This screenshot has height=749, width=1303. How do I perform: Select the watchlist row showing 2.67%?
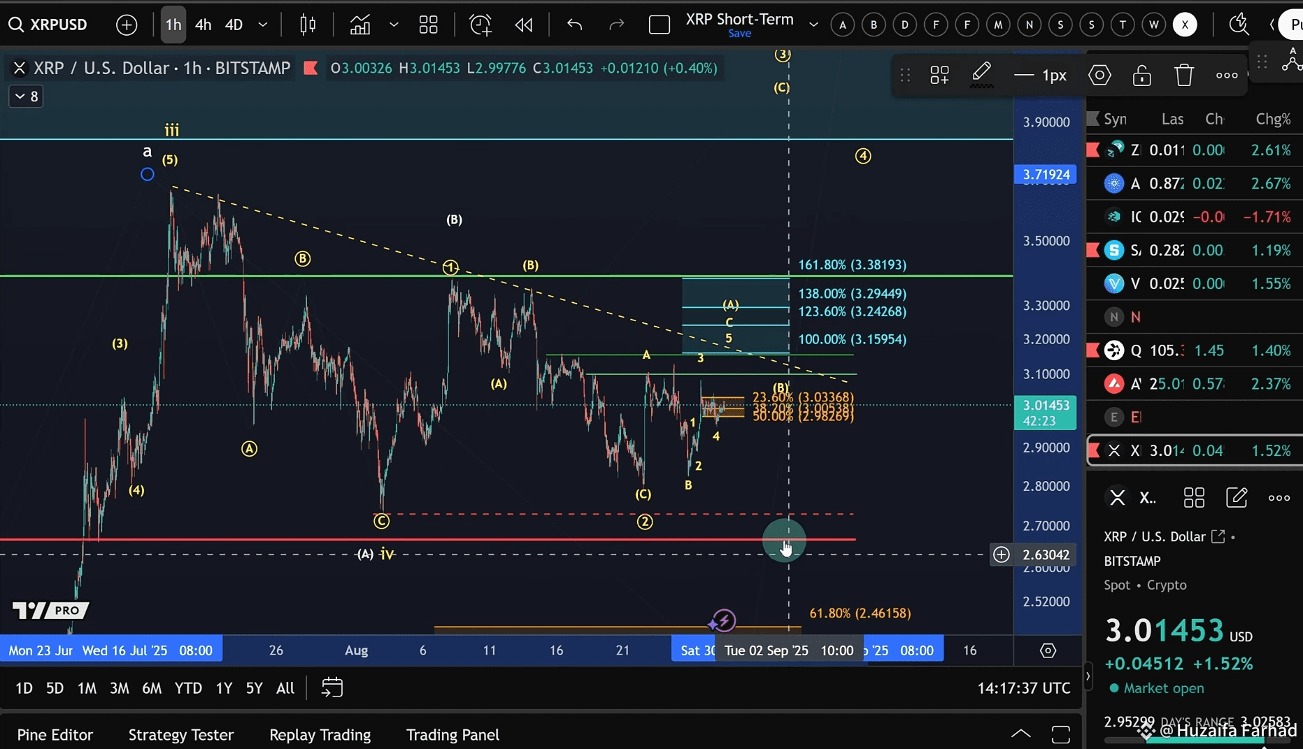click(1195, 183)
